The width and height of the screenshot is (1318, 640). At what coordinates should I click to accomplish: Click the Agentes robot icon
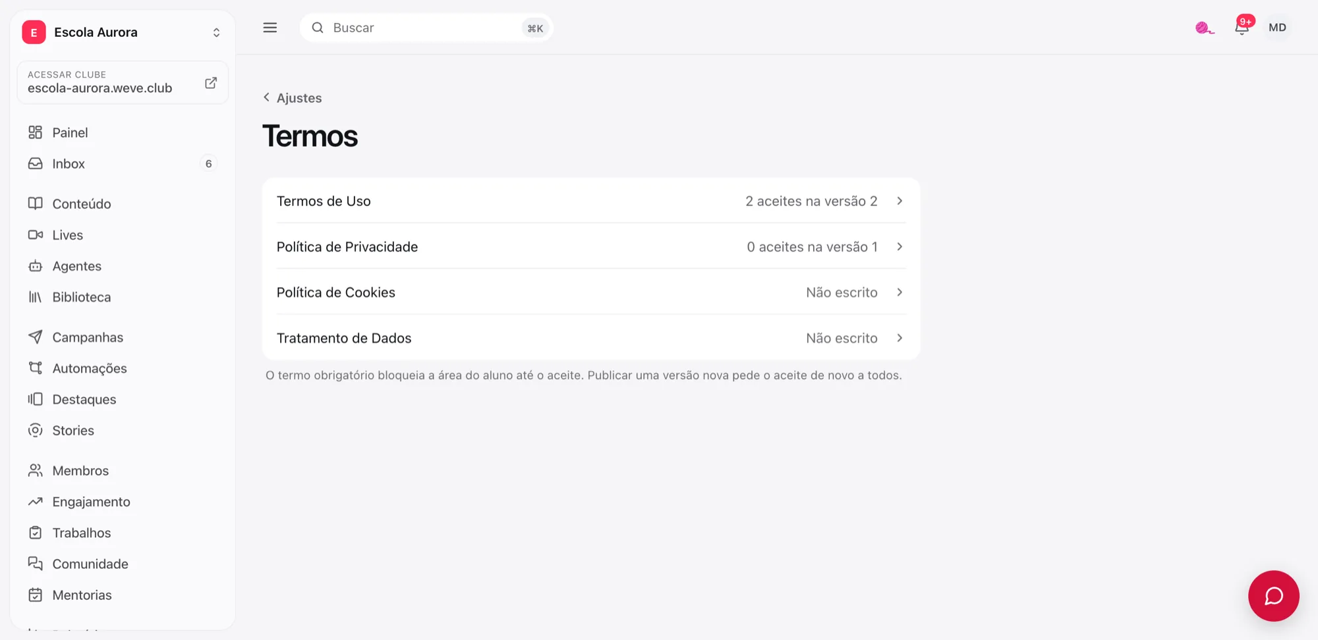(x=36, y=266)
